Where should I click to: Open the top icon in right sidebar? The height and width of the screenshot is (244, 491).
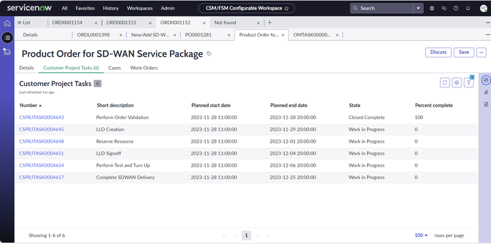[x=486, y=80]
